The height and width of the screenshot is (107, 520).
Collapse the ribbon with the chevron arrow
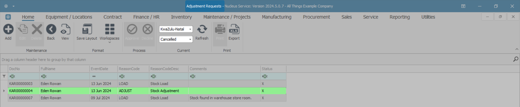click(x=517, y=49)
